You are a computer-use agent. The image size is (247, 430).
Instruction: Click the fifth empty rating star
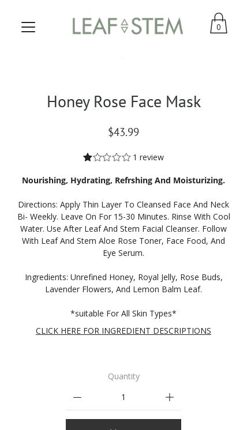click(126, 157)
